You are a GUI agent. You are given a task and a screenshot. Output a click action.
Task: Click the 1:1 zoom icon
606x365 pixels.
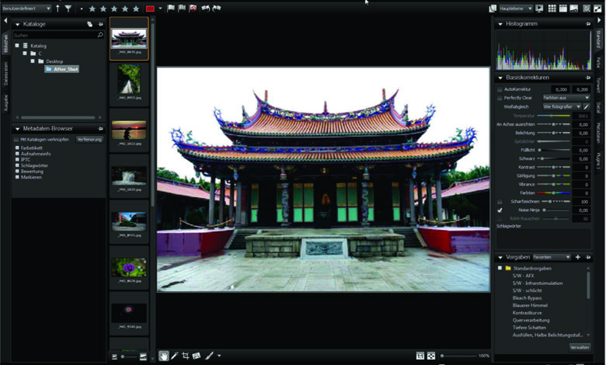[420, 356]
